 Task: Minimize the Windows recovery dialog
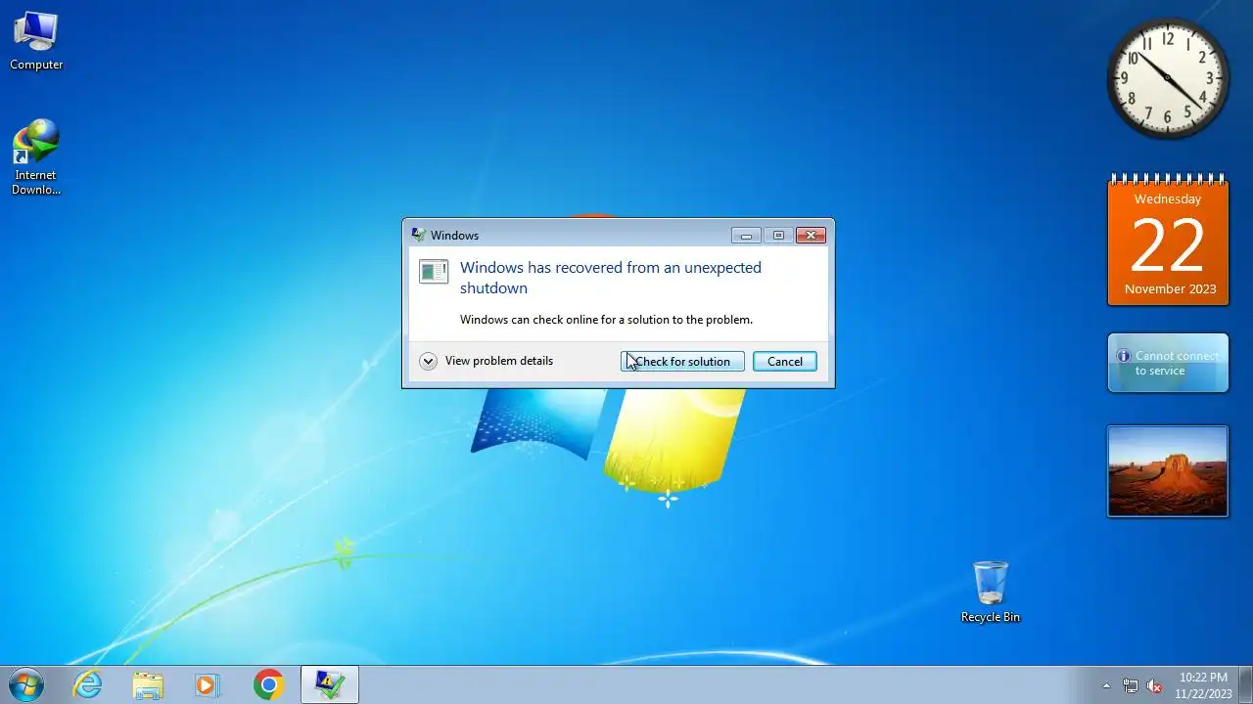[x=746, y=235]
